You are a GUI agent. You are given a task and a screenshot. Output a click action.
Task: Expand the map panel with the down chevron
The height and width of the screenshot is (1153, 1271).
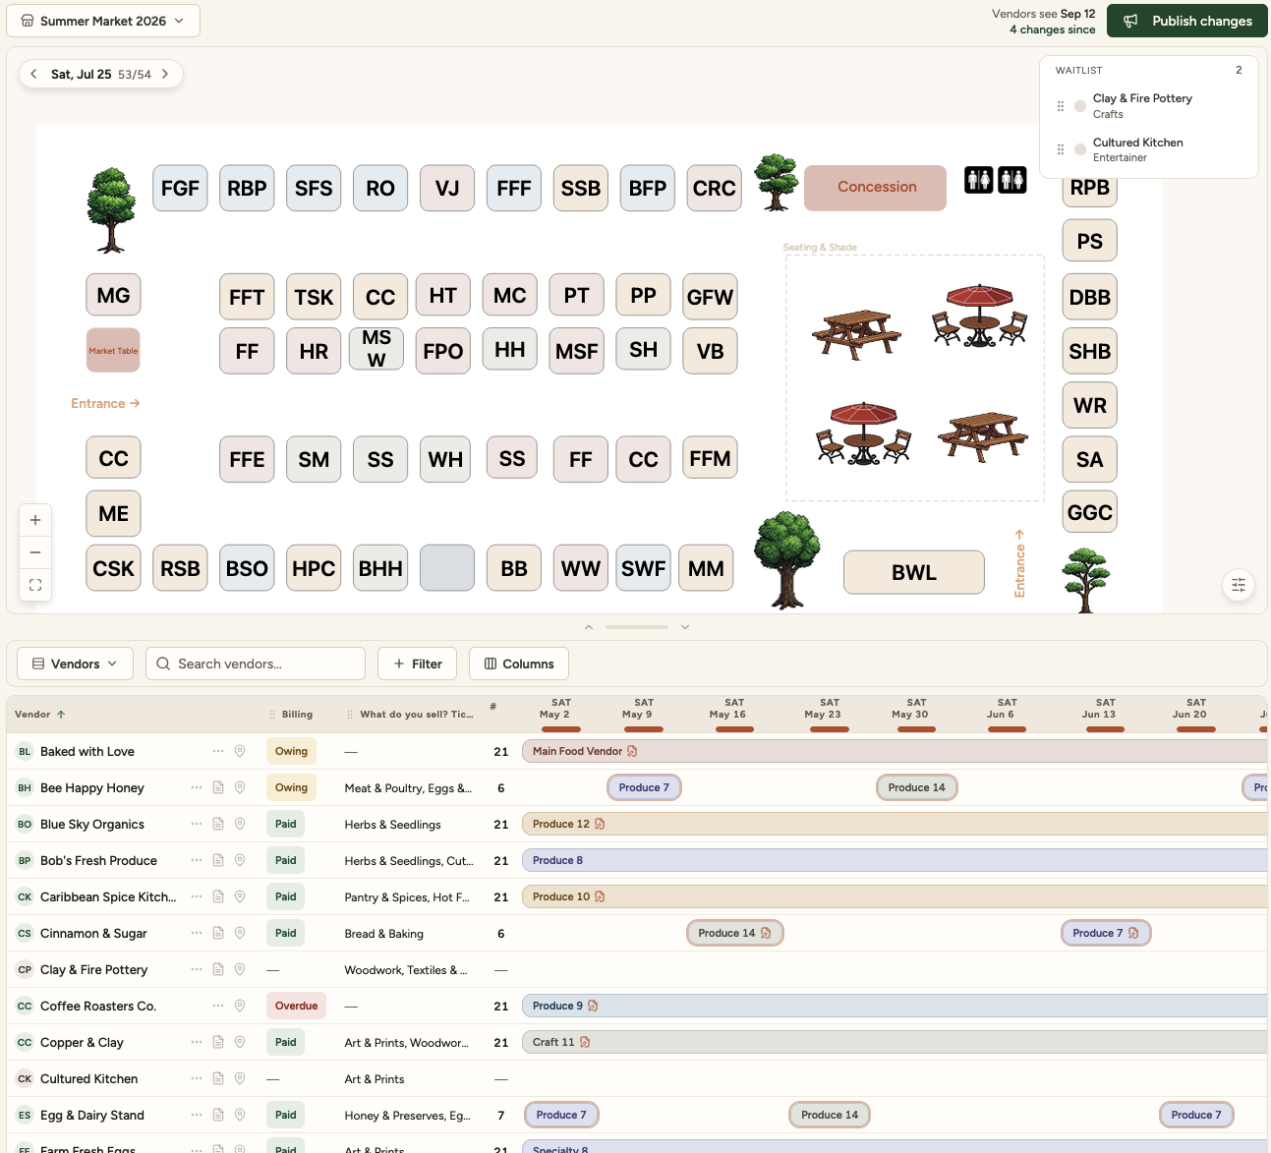[685, 627]
